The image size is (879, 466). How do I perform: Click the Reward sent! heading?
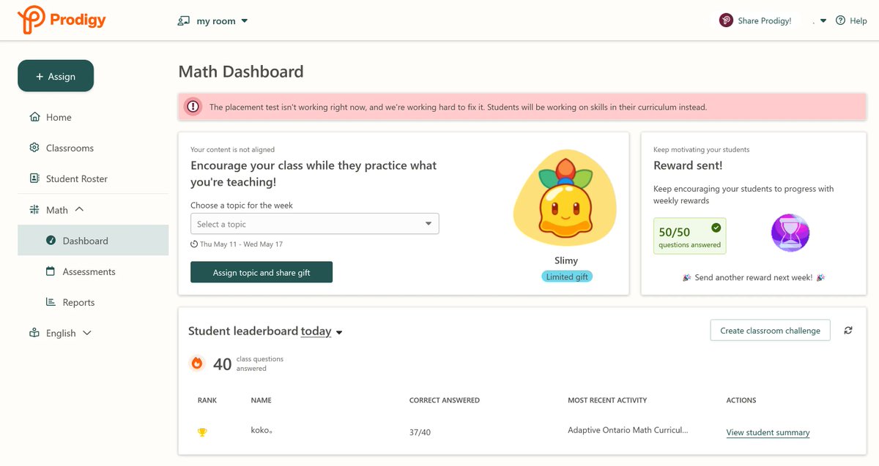pos(688,165)
